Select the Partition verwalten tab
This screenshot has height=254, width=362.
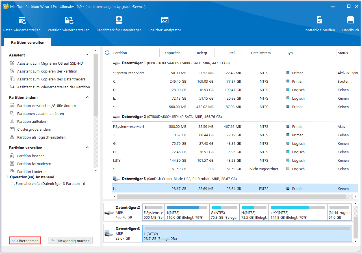28,42
